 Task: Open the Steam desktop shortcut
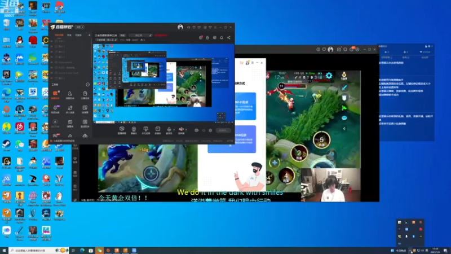tap(6, 144)
